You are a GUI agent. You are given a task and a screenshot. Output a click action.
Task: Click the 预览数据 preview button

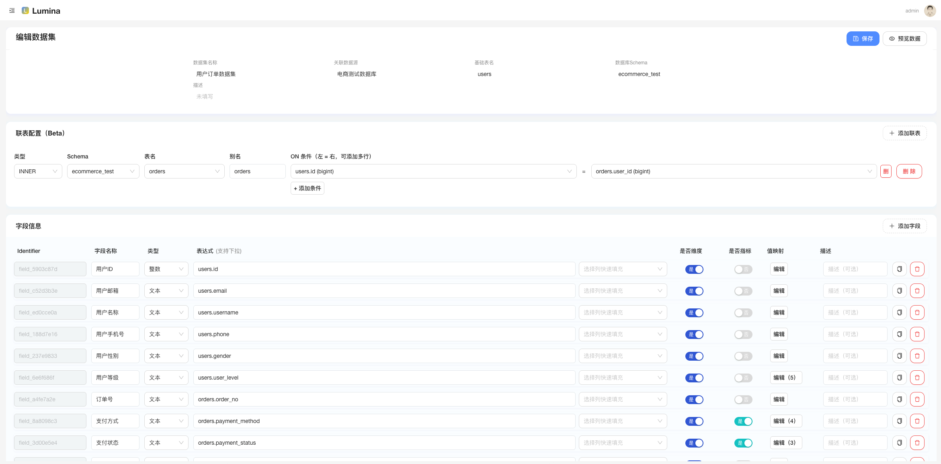click(904, 39)
